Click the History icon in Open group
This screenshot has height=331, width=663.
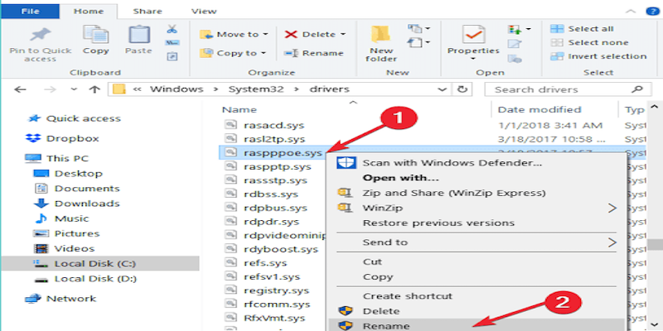(x=515, y=59)
